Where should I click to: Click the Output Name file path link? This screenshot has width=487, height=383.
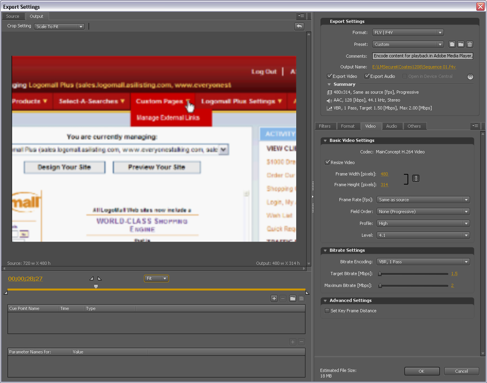click(x=414, y=67)
